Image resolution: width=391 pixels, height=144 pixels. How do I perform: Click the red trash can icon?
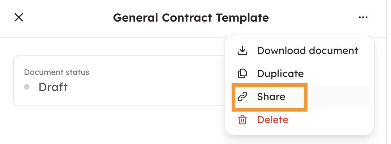coord(242,120)
